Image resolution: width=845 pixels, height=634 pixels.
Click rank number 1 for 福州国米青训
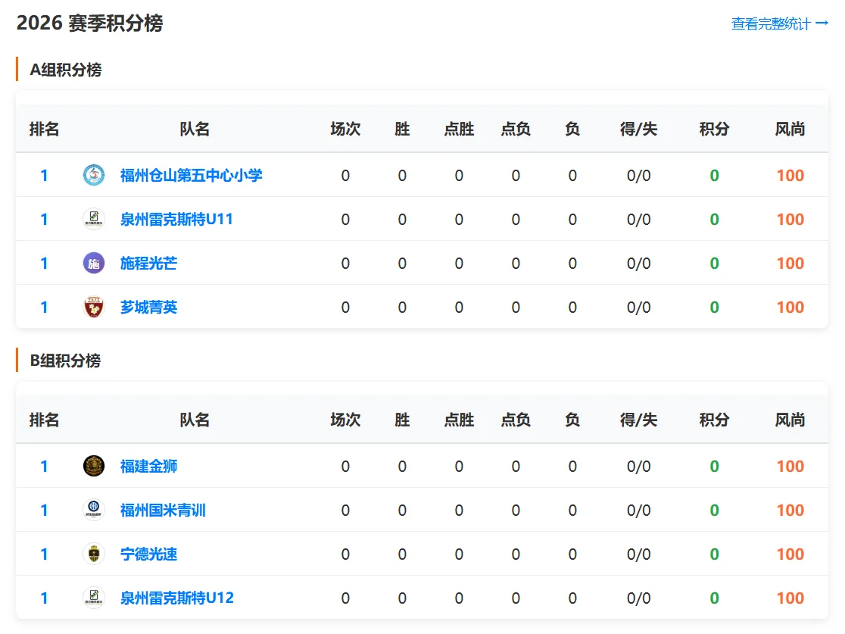coord(44,510)
